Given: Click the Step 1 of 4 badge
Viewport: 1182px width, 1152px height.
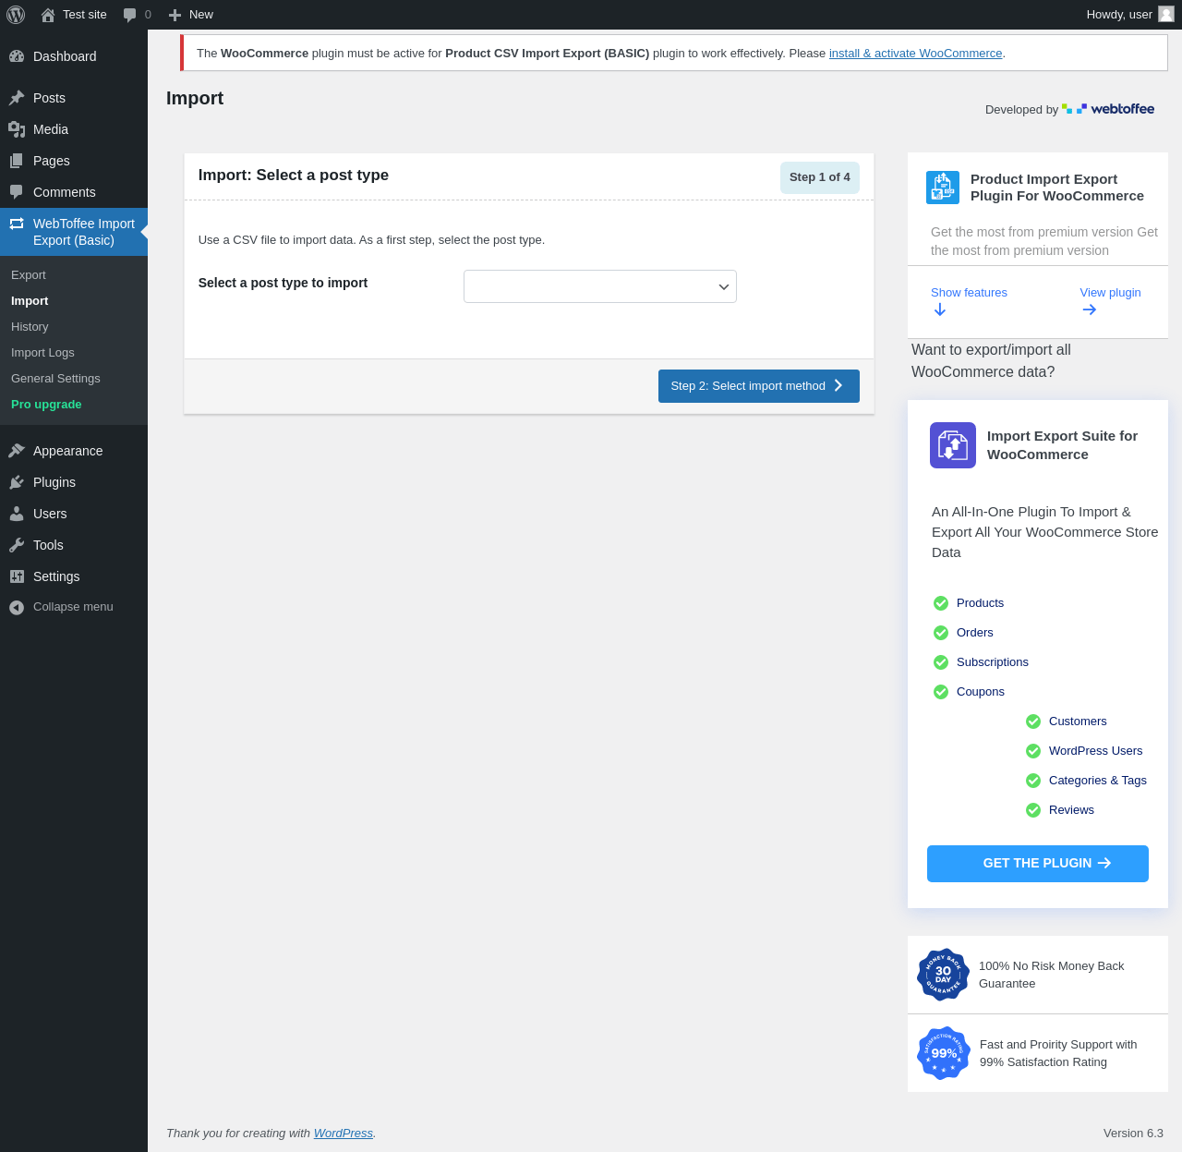Looking at the screenshot, I should click(x=820, y=177).
